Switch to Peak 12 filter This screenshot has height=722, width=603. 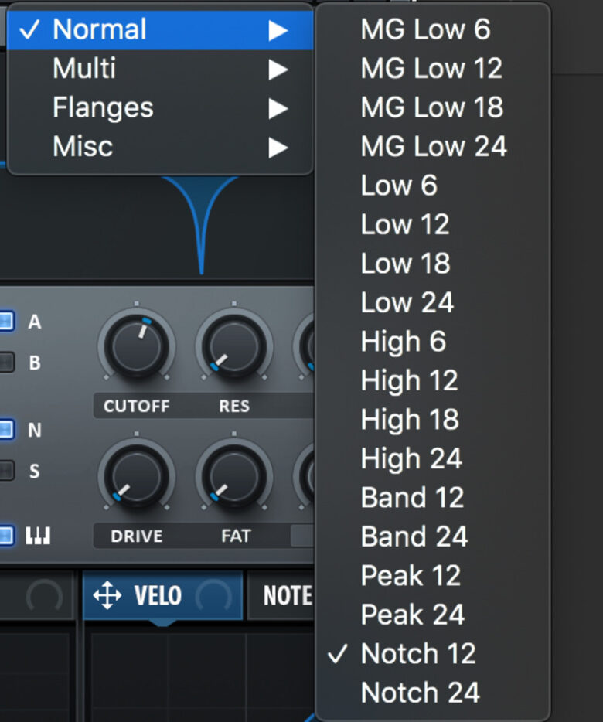click(433, 576)
